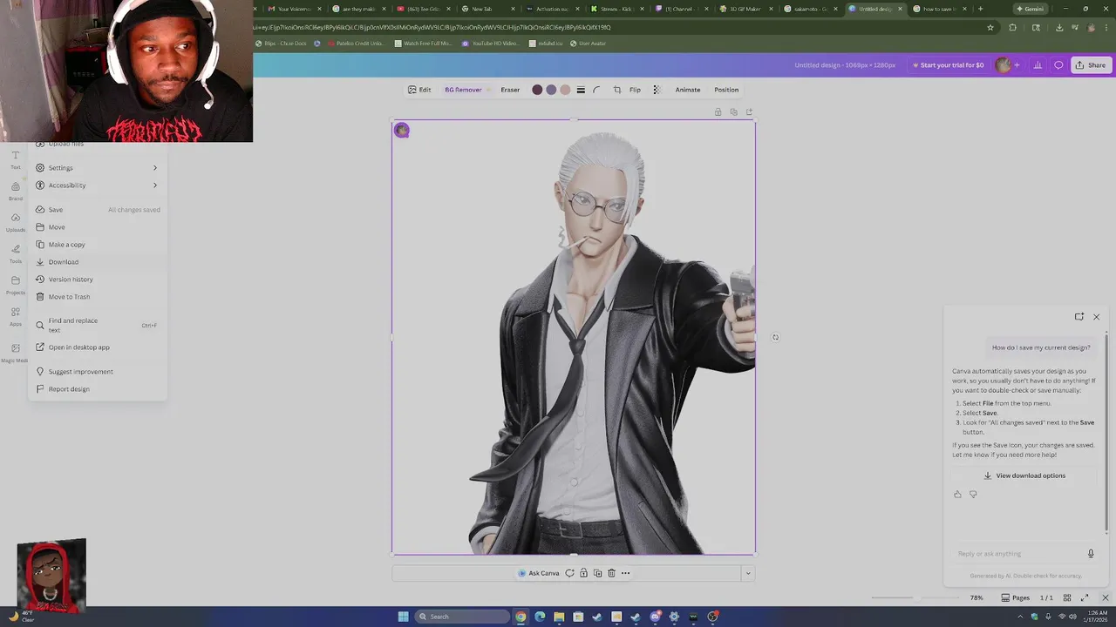The height and width of the screenshot is (627, 1116).
Task: Pick the dark plum color swatch
Action: click(x=537, y=90)
